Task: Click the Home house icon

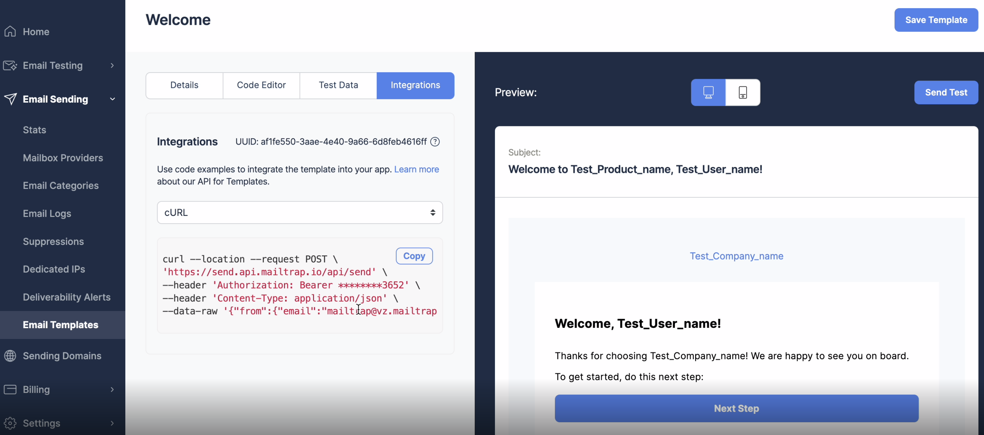Action: pos(10,31)
